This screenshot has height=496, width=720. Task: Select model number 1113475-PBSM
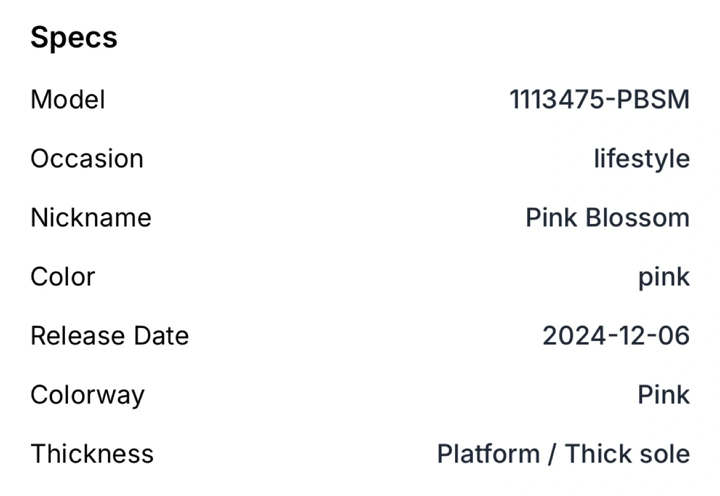click(599, 99)
